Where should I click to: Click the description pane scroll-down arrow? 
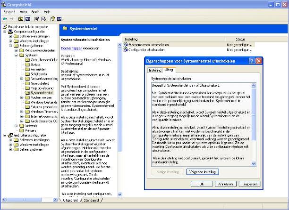coord(120,194)
